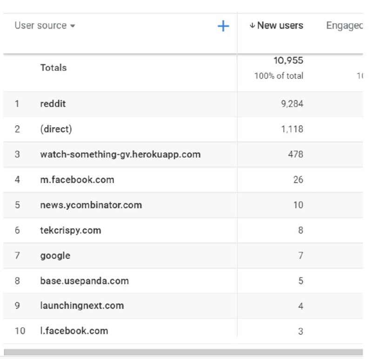Click the 10,955 total new users value
Viewport: 372px width, 359px height.
coord(288,61)
